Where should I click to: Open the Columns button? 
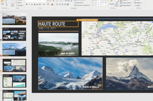(x=68, y=4)
